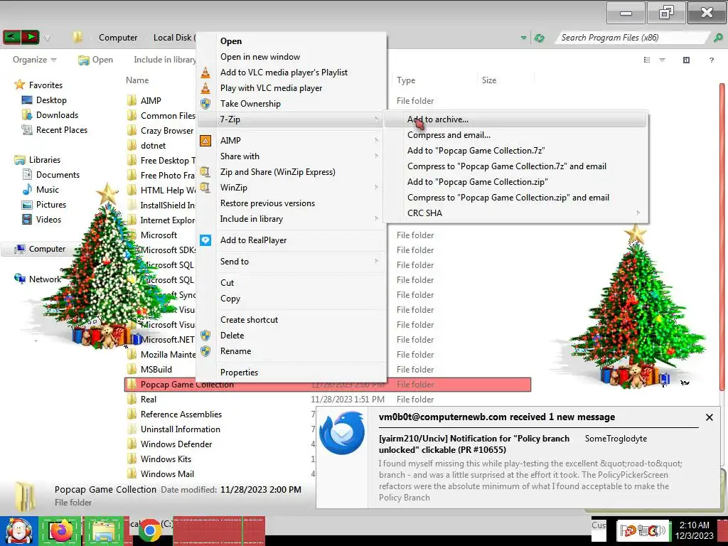Screen dimensions: 728x546
Task: Click the search magnifier icon
Action: point(718,38)
